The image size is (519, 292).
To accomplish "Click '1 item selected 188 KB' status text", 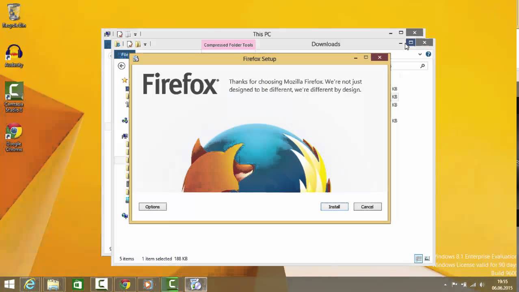I will 164,259.
